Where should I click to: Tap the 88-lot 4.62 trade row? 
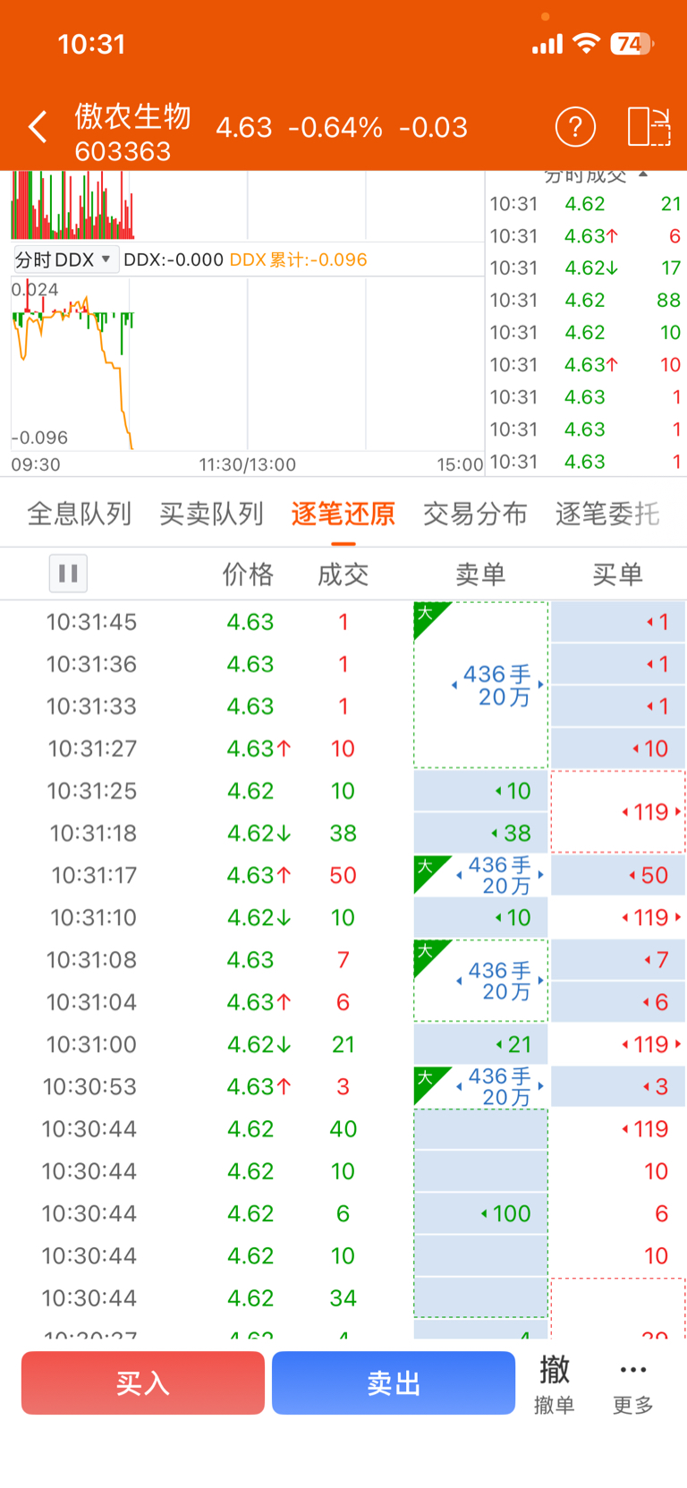(586, 300)
